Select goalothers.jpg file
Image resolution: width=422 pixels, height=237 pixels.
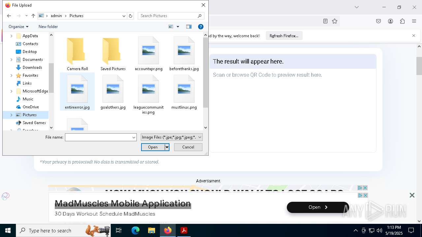113,92
